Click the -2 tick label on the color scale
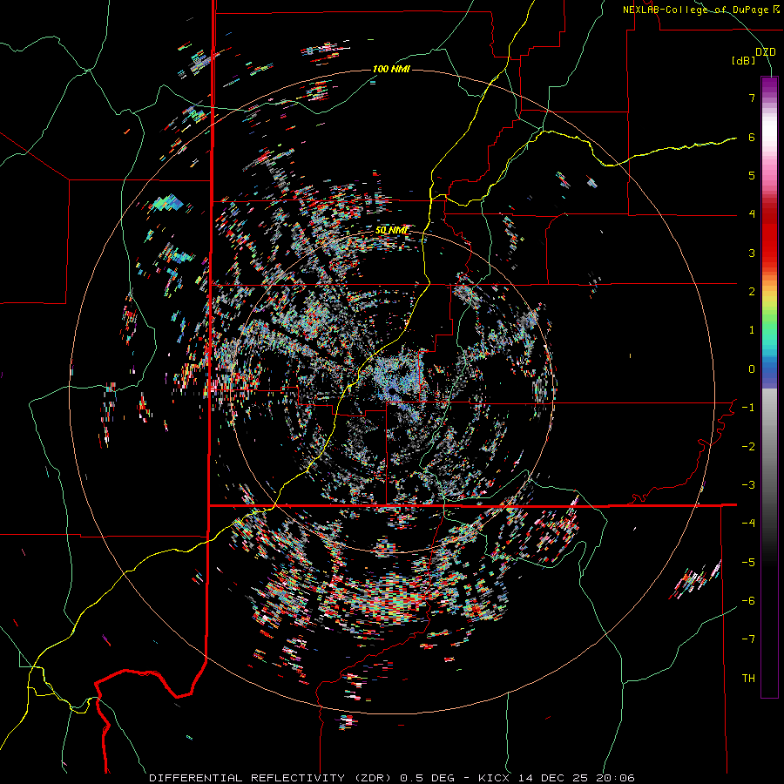This screenshot has height=784, width=784. tap(748, 447)
